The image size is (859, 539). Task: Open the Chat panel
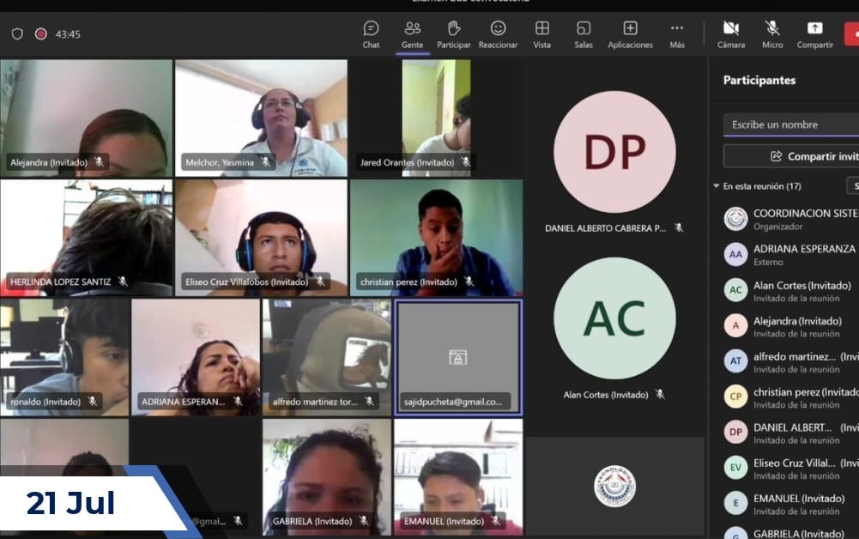click(x=371, y=34)
